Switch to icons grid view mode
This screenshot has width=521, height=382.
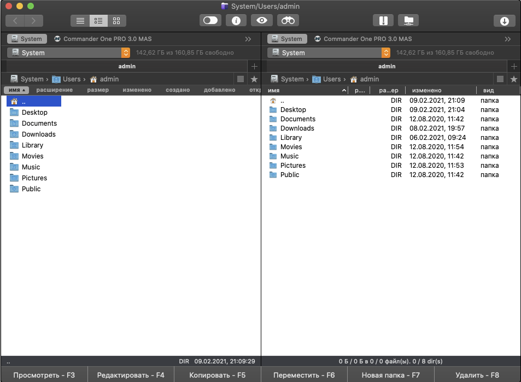tap(116, 21)
